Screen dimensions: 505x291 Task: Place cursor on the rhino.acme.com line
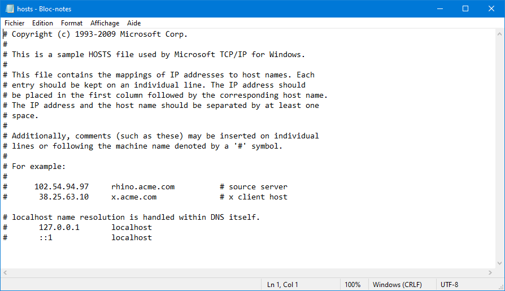pos(145,187)
